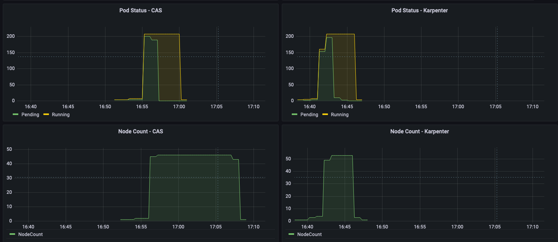Click the node count peak in Karpenter graph
The width and height of the screenshot is (558, 242).
[342, 155]
